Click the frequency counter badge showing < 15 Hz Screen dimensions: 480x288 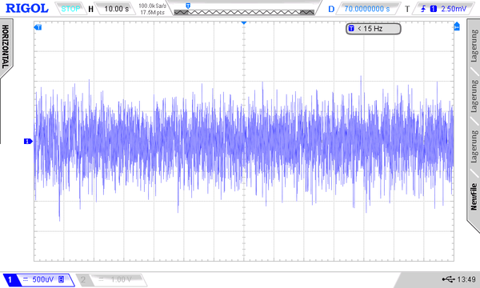click(x=373, y=29)
